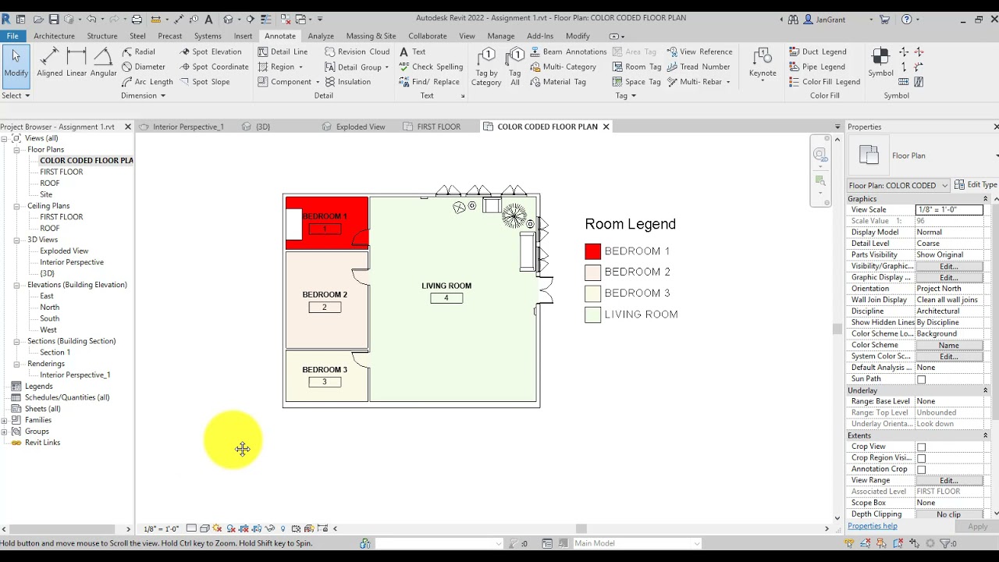Open the Dimension panel dropdown

pyautogui.click(x=144, y=95)
